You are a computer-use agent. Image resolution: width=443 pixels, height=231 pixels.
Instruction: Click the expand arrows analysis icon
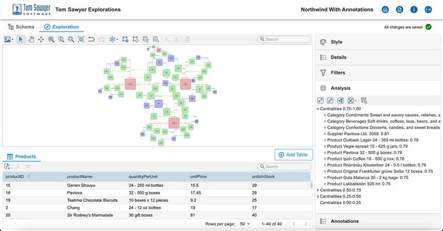tap(320, 100)
